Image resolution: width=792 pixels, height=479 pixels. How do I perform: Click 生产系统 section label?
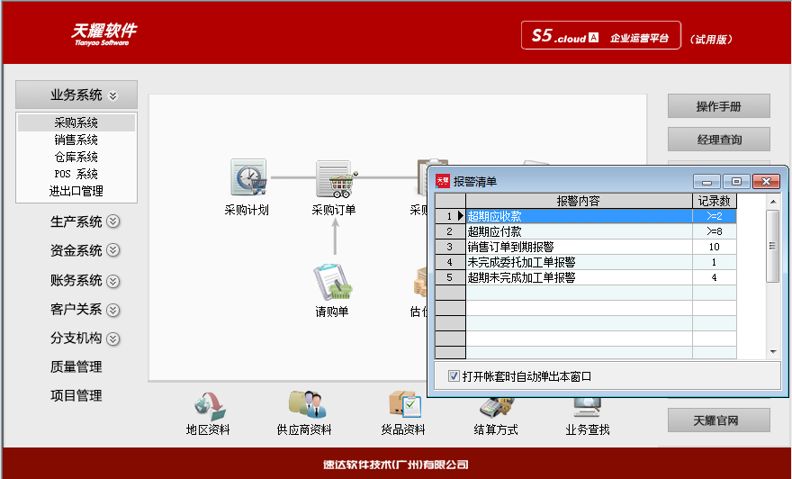(x=76, y=221)
